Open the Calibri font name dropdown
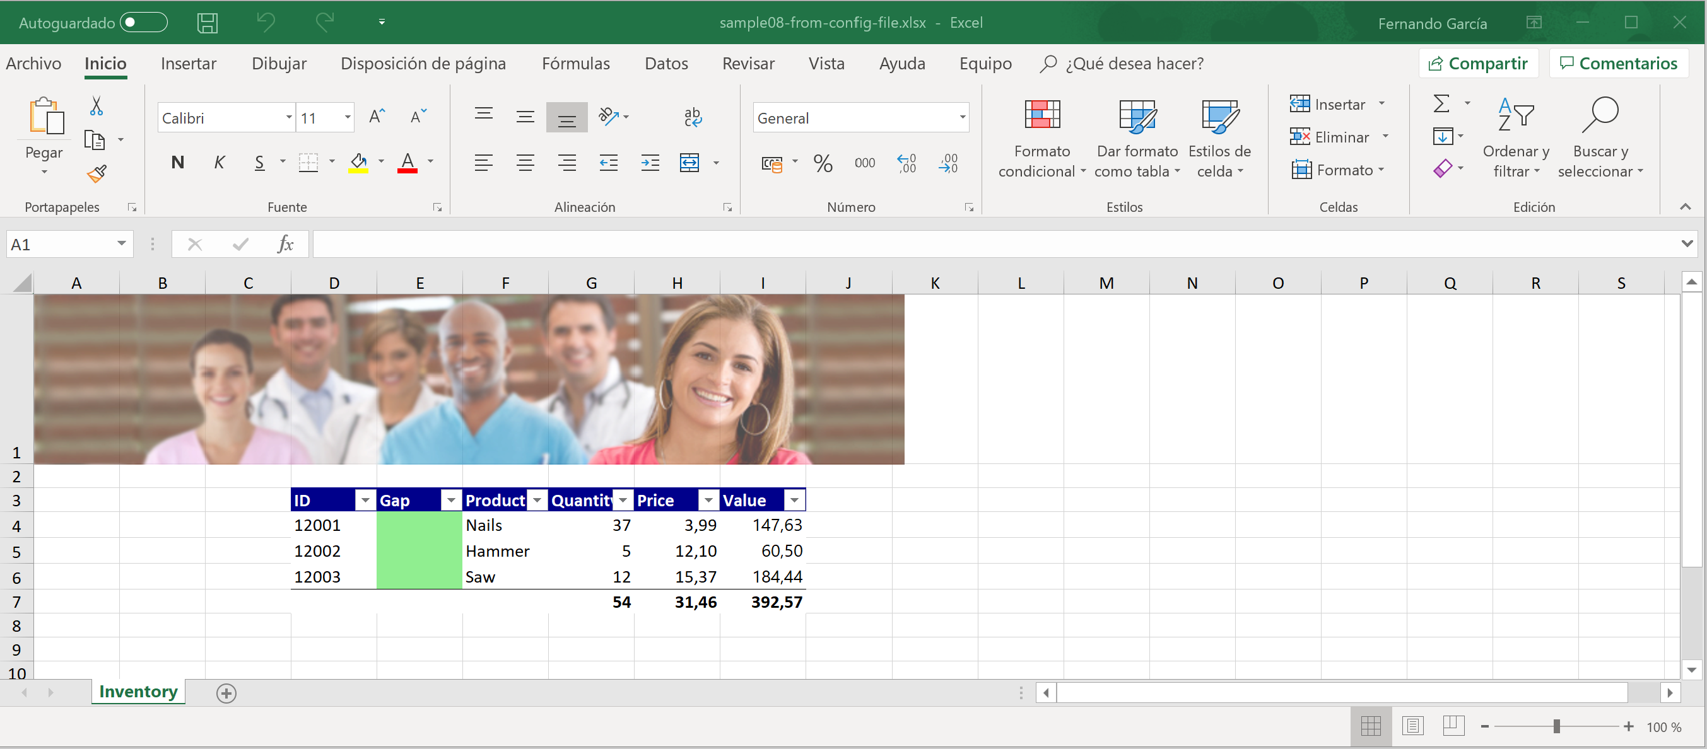This screenshot has height=749, width=1707. coord(289,118)
